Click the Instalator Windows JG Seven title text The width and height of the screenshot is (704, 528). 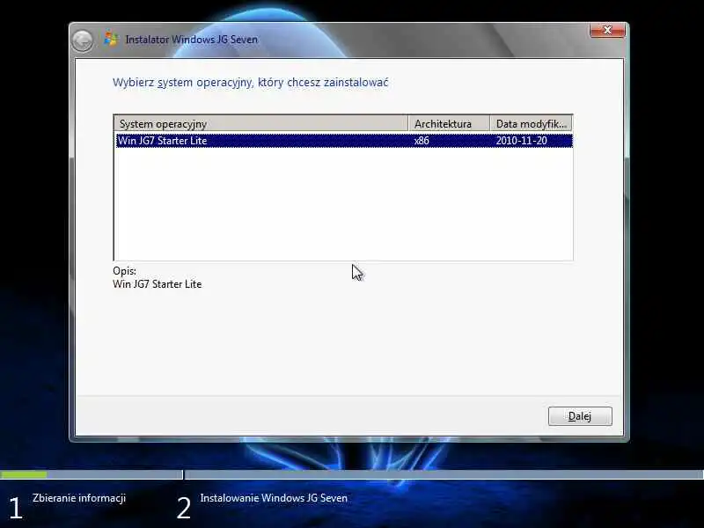[192, 40]
